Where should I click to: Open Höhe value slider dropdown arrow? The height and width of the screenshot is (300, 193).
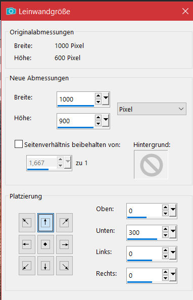(x=106, y=121)
